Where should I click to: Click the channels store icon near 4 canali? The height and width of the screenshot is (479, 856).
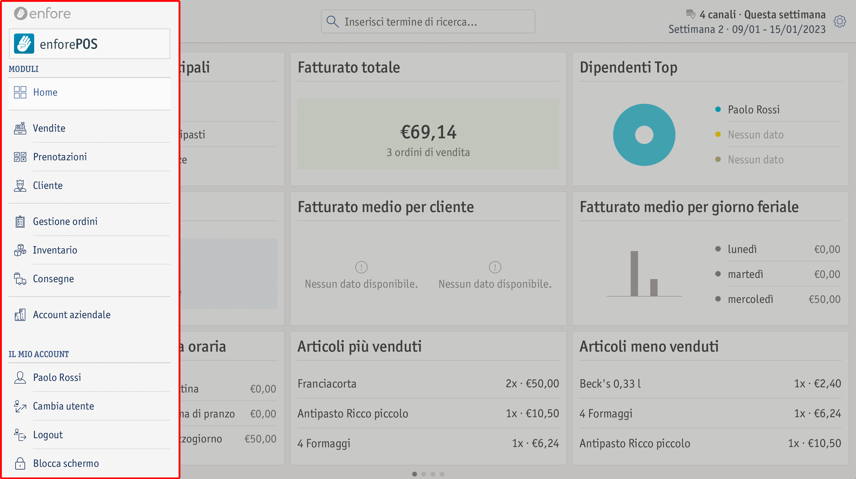coord(691,14)
